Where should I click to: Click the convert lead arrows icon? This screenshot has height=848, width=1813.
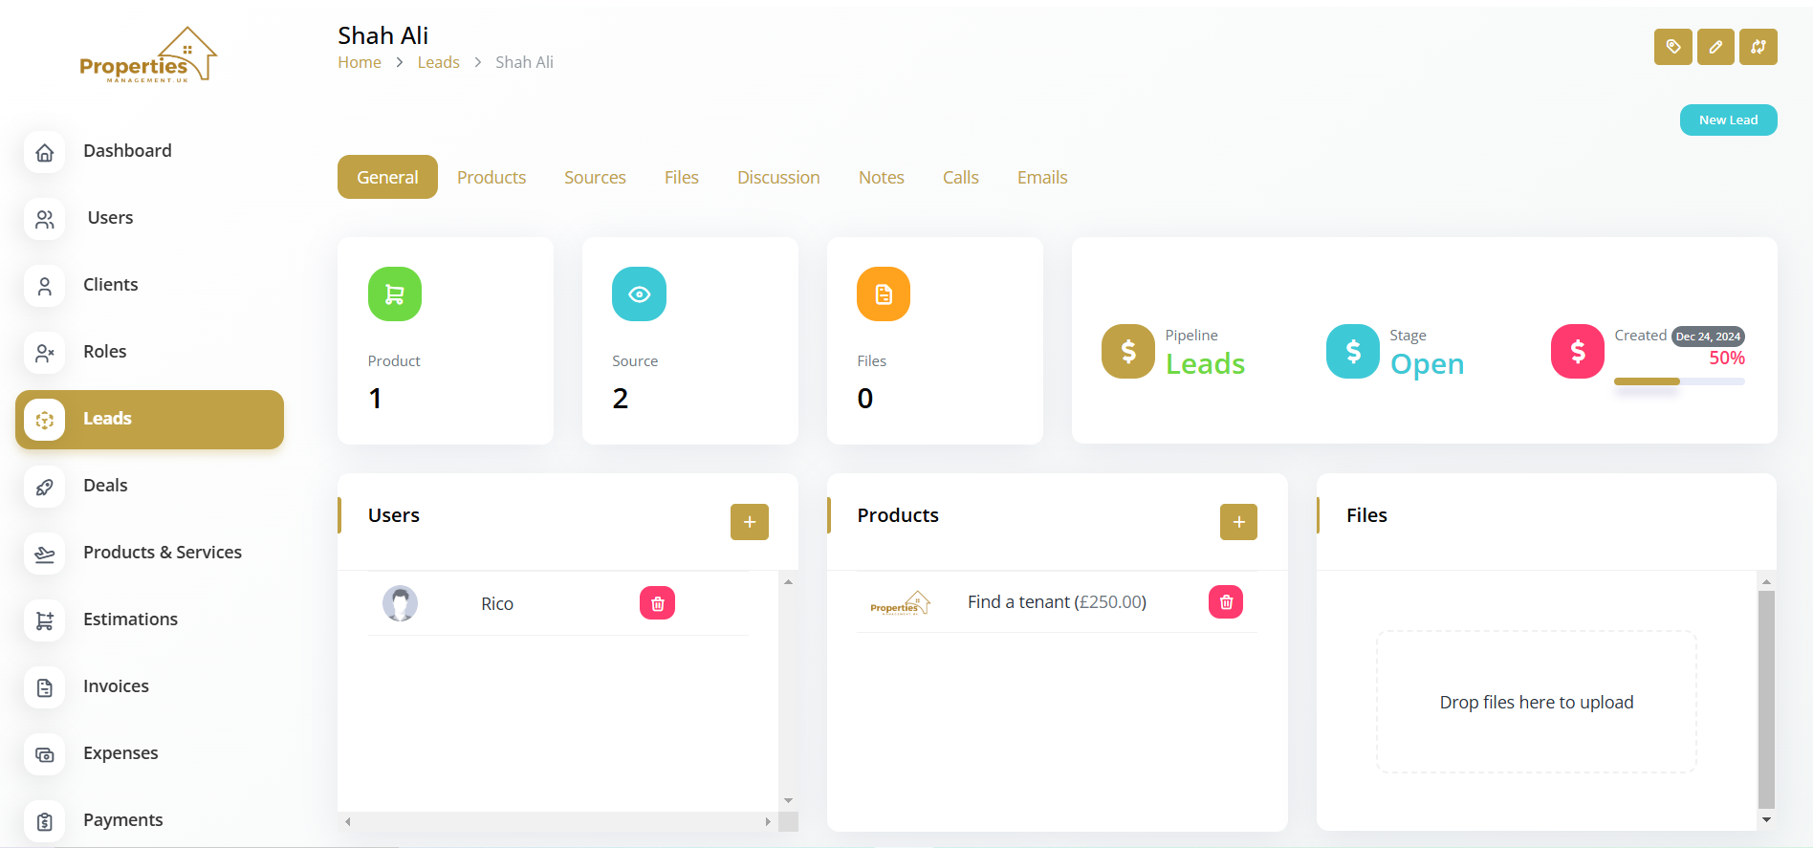(1758, 47)
